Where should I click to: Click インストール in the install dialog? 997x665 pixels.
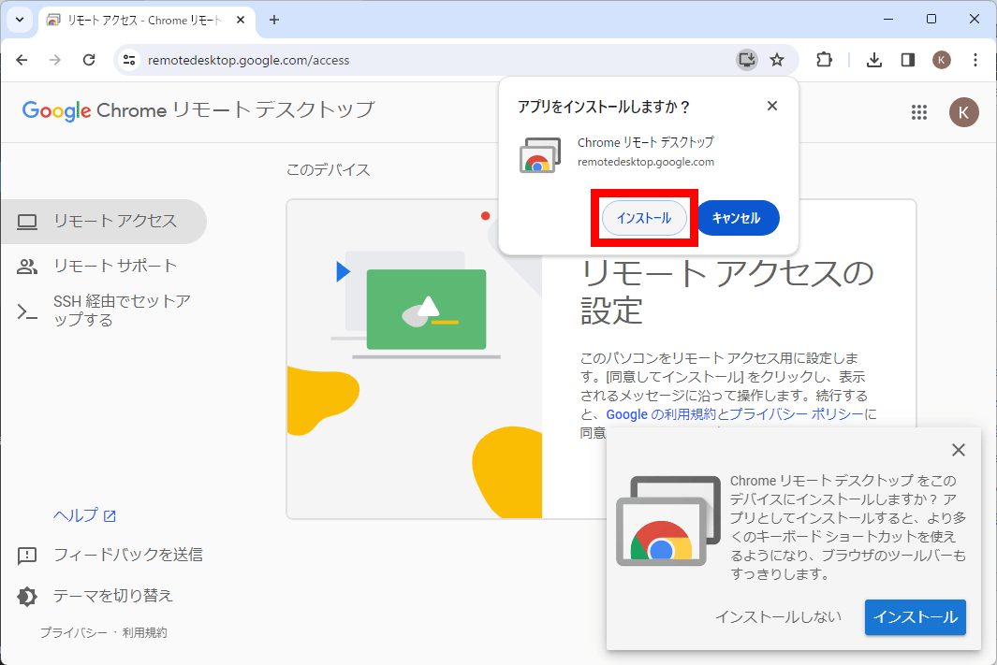pos(643,217)
